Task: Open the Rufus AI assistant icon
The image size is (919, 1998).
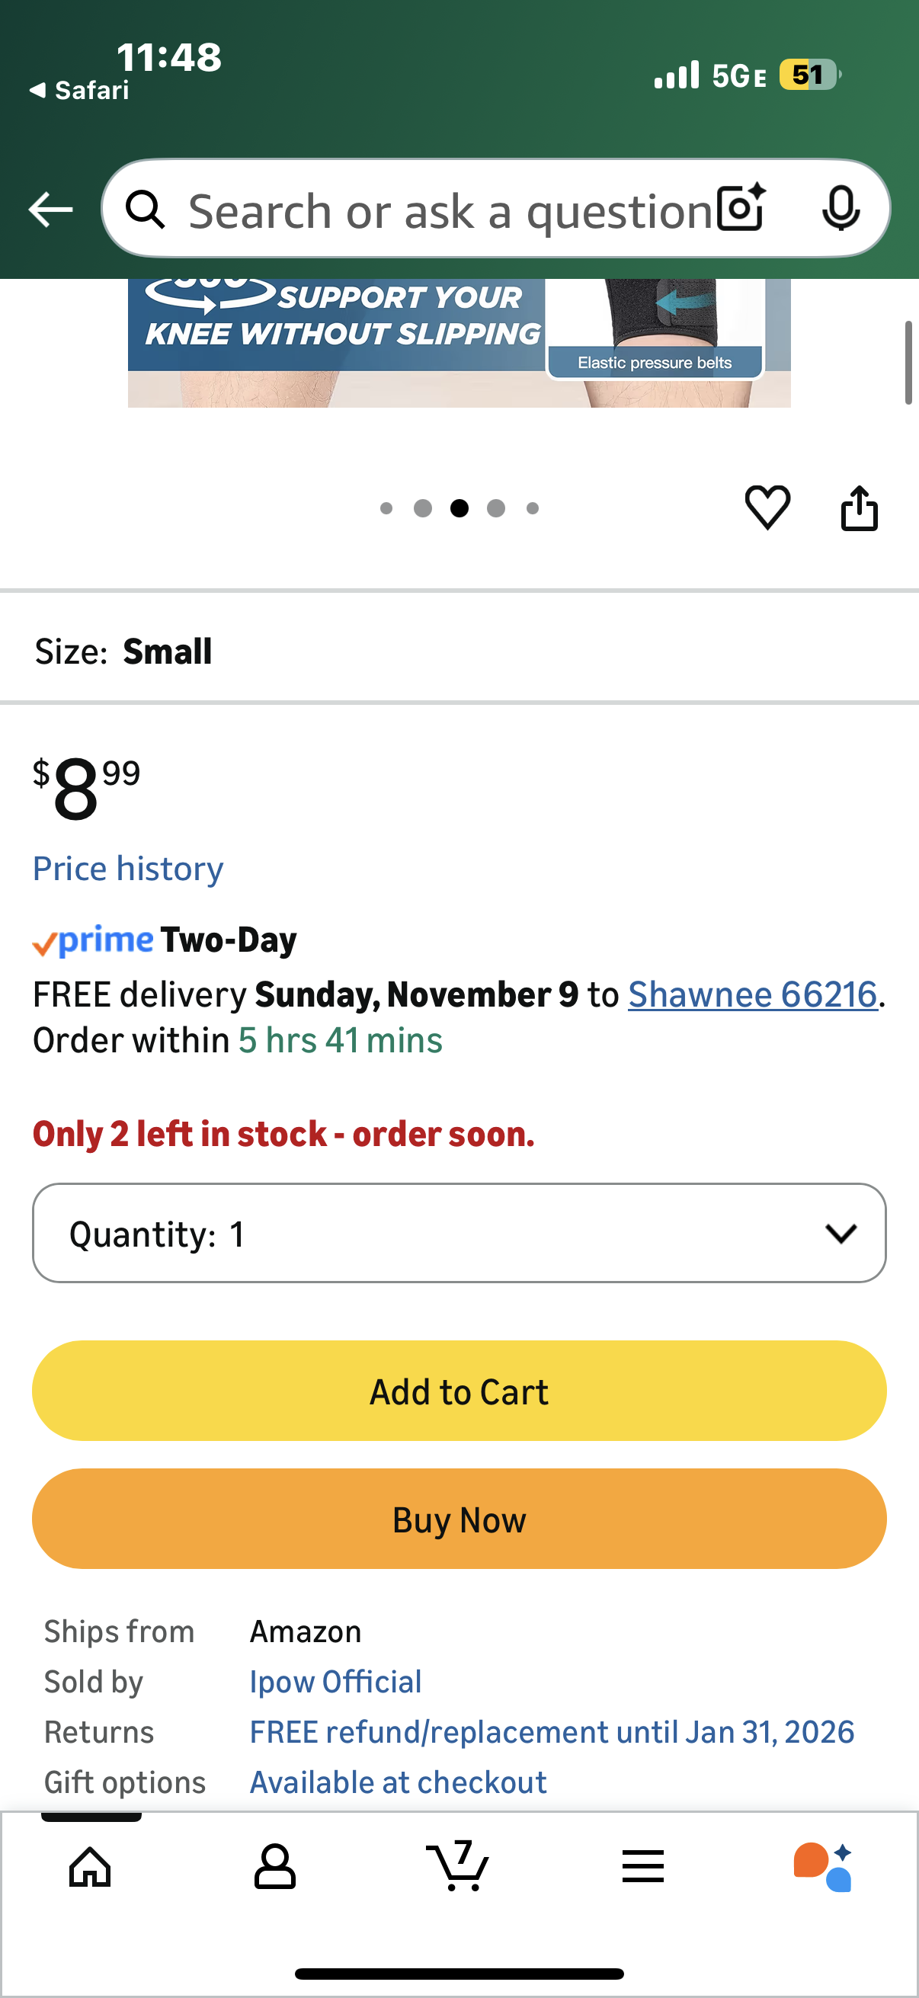Action: [x=824, y=1866]
